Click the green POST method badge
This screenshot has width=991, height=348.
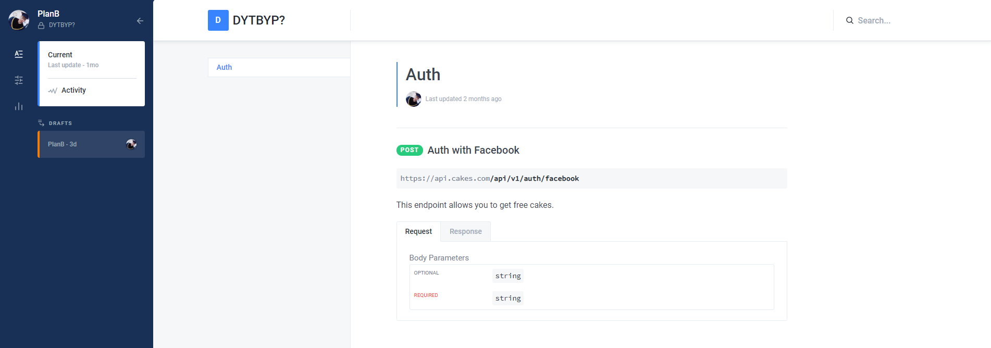(410, 150)
